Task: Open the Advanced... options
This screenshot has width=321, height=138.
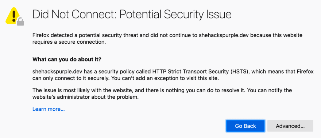Action: point(290,126)
